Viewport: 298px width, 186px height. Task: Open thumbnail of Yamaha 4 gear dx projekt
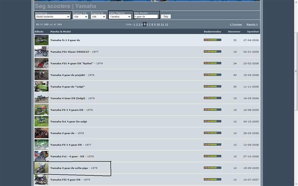coord(41,75)
